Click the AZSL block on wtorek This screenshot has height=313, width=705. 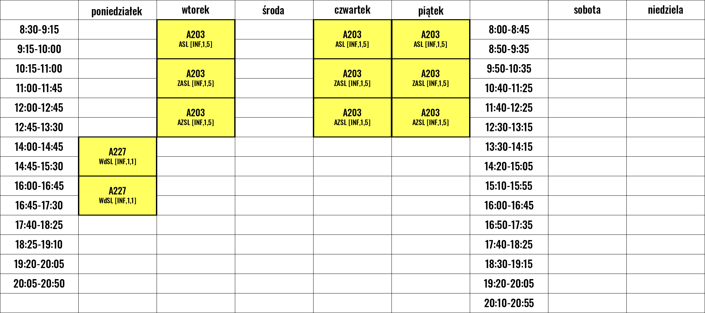pos(196,117)
